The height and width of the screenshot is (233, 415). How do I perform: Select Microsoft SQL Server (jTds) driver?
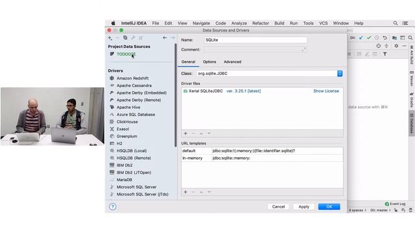coord(143,194)
